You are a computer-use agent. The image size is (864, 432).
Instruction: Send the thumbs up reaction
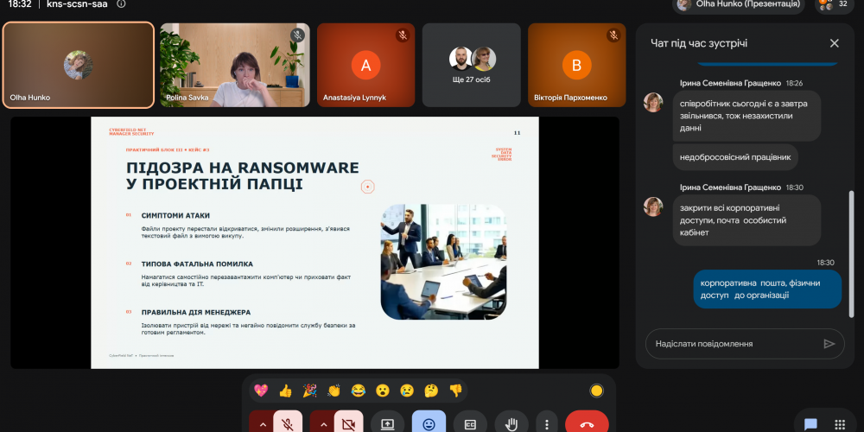tap(285, 391)
